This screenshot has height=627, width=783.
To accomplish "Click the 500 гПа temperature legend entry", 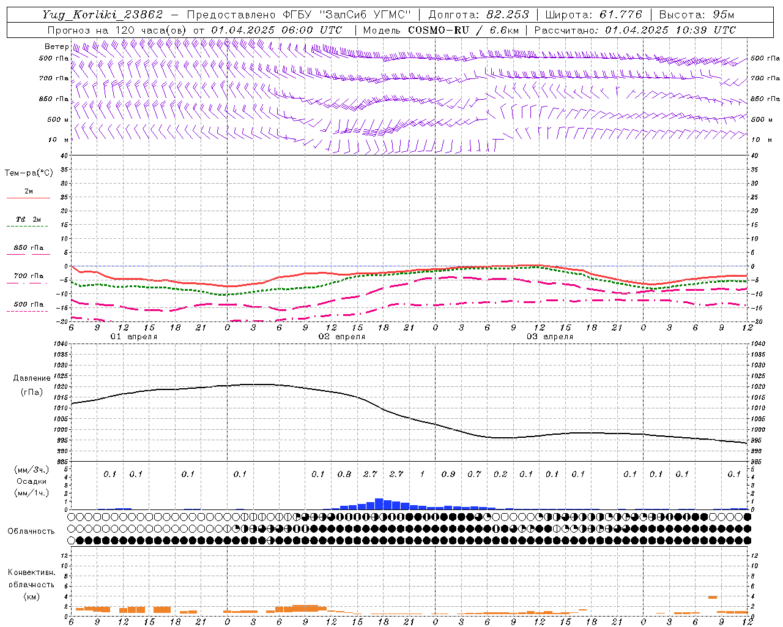I will tap(29, 304).
